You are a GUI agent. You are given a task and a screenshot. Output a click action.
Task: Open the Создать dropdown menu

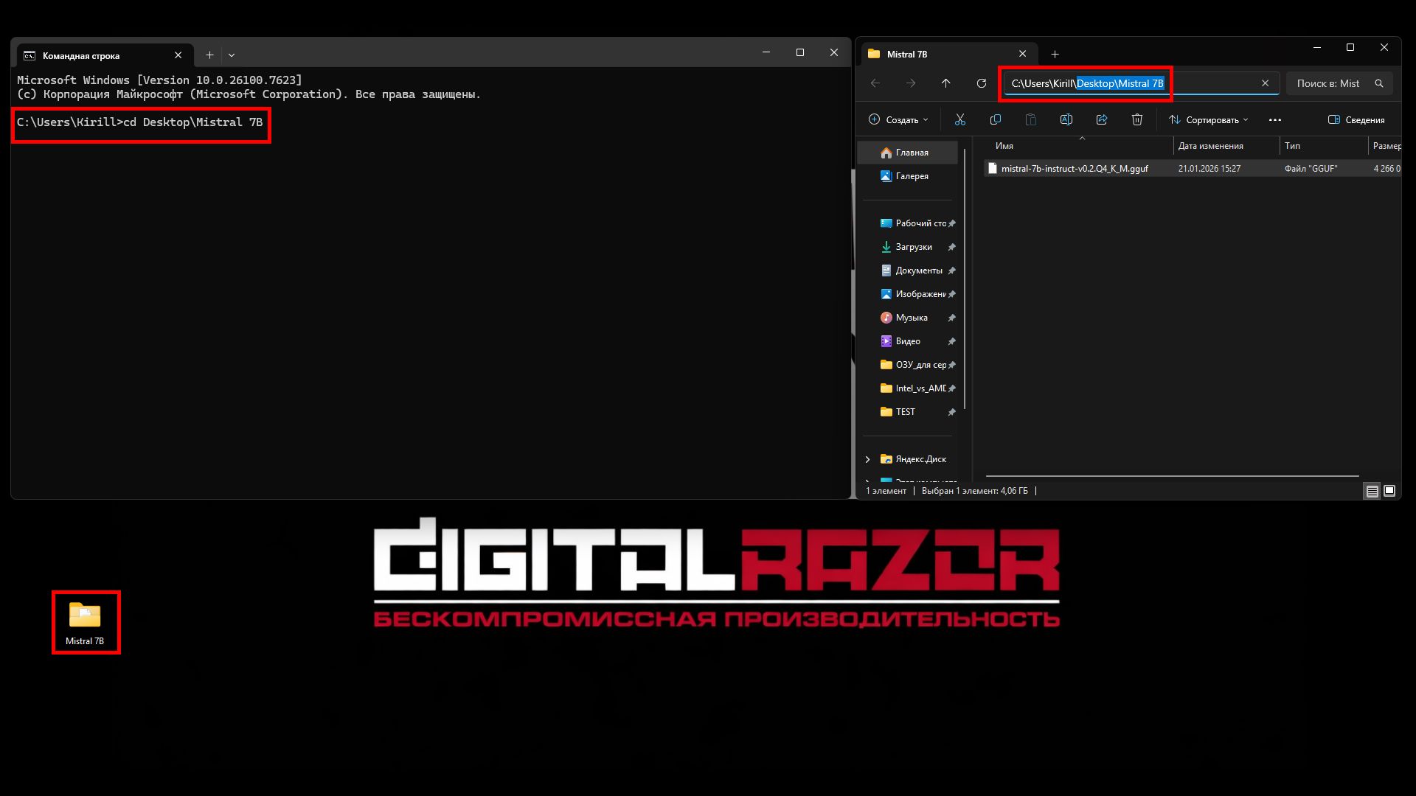(898, 119)
